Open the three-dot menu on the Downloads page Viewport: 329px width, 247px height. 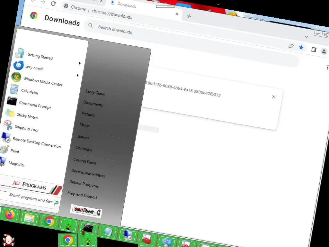[327, 67]
